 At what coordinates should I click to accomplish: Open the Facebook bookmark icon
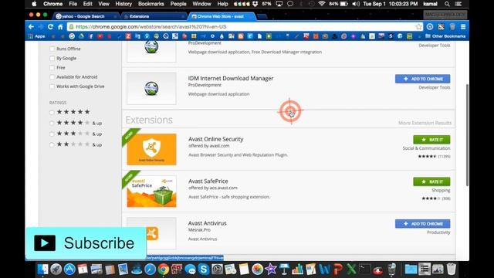pos(91,36)
